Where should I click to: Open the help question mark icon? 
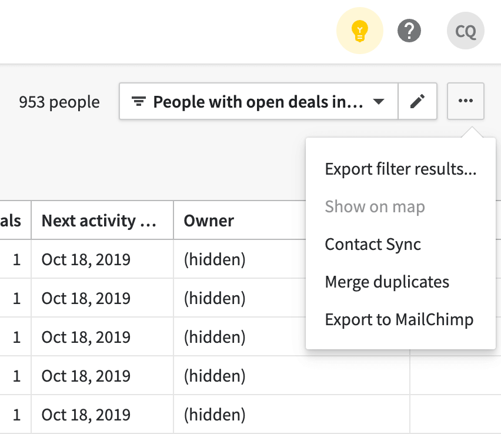point(409,30)
